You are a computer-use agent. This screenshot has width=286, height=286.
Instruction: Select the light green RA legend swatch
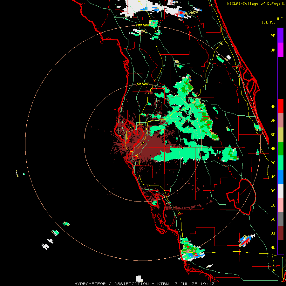(x=281, y=163)
